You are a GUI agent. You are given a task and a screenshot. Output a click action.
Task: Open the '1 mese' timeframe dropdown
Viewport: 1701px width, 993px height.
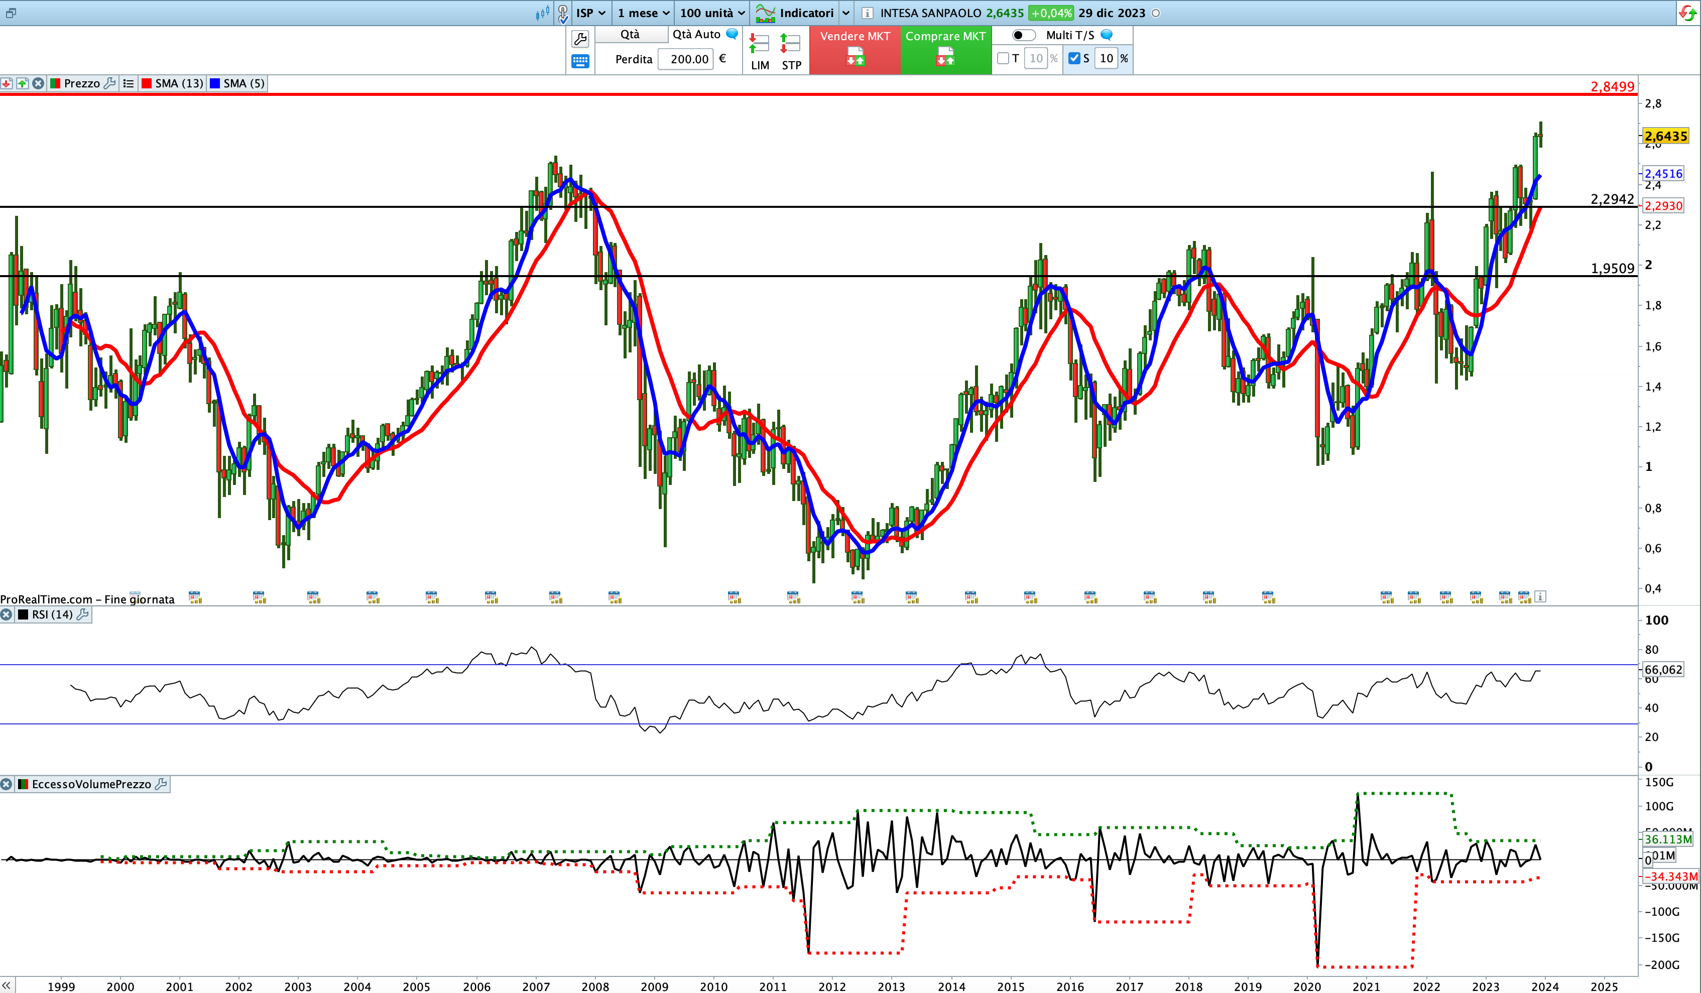click(643, 13)
